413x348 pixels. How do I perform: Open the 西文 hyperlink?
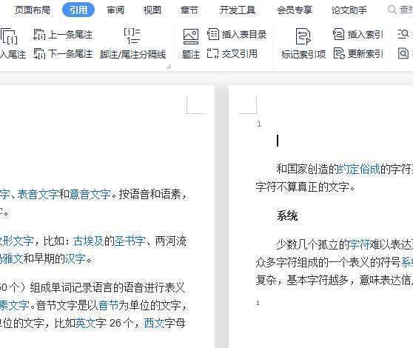[x=155, y=323]
